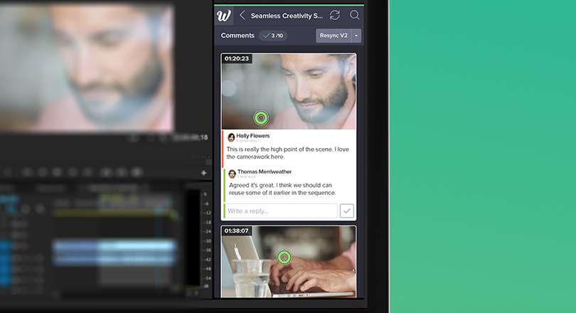Viewport: 576px width, 313px height.
Task: Click the Write a reply input field
Action: coord(281,211)
